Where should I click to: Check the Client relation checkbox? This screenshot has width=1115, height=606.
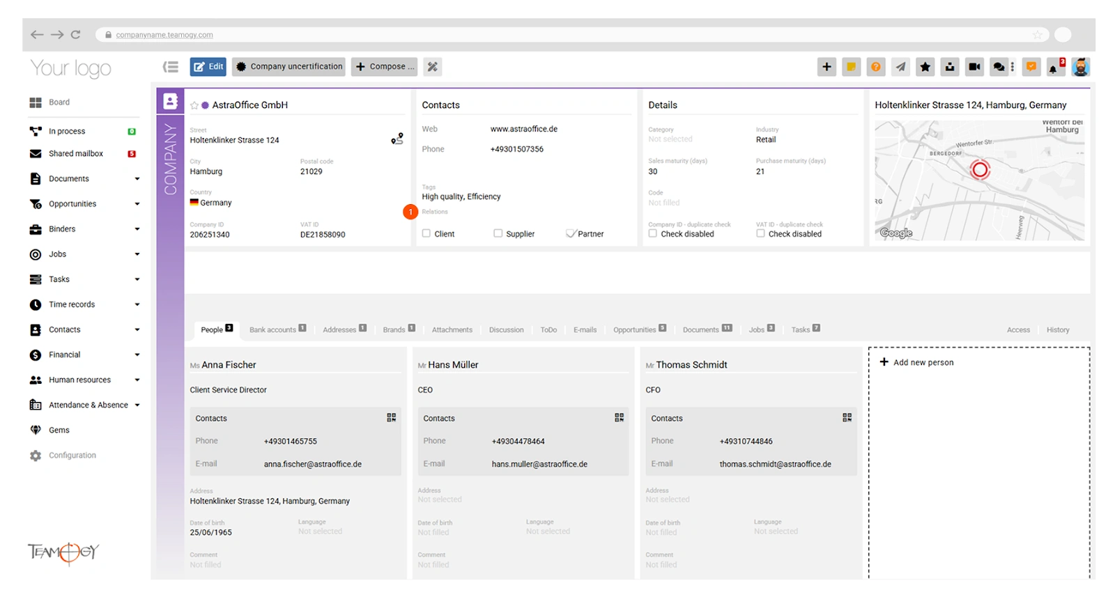pos(426,233)
